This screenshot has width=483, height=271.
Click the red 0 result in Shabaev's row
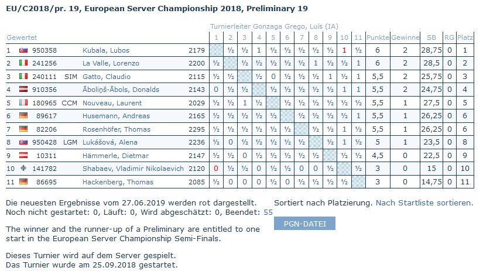[x=216, y=169]
